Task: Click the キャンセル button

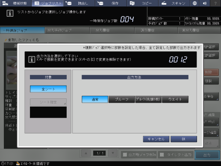Action: tap(156, 139)
